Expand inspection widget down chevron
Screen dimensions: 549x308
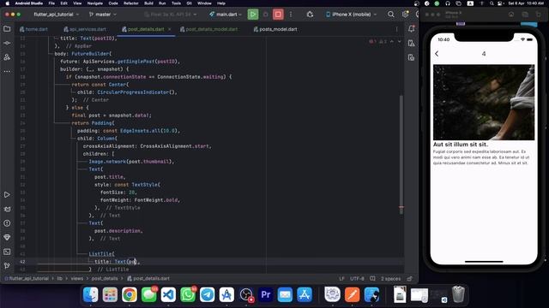tap(399, 42)
